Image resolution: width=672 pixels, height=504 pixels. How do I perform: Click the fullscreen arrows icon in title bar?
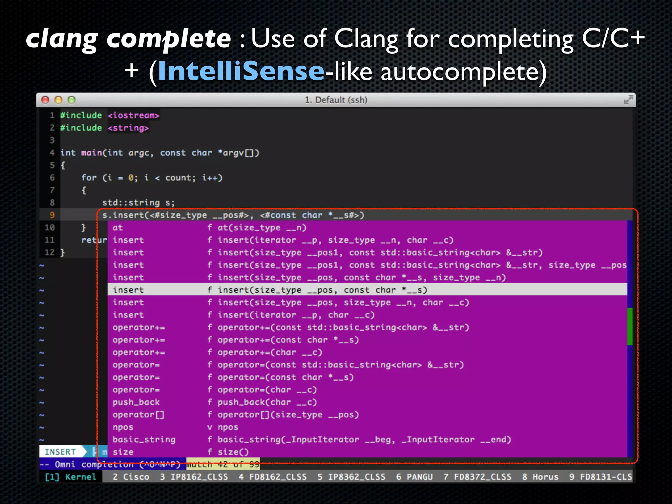coord(628,100)
